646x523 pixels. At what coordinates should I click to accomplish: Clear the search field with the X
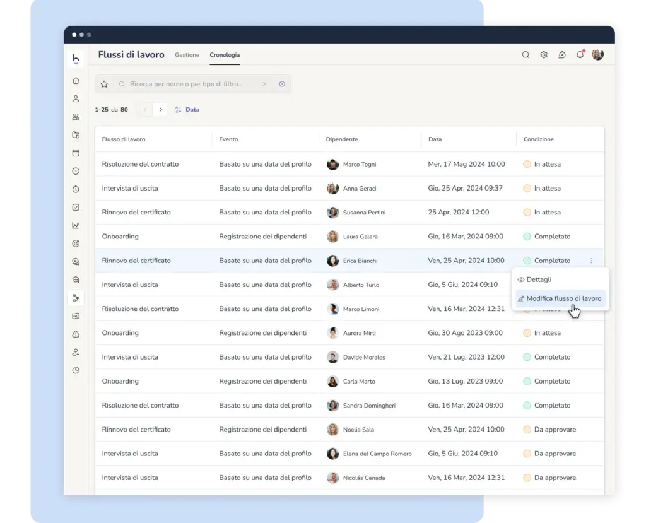[264, 84]
